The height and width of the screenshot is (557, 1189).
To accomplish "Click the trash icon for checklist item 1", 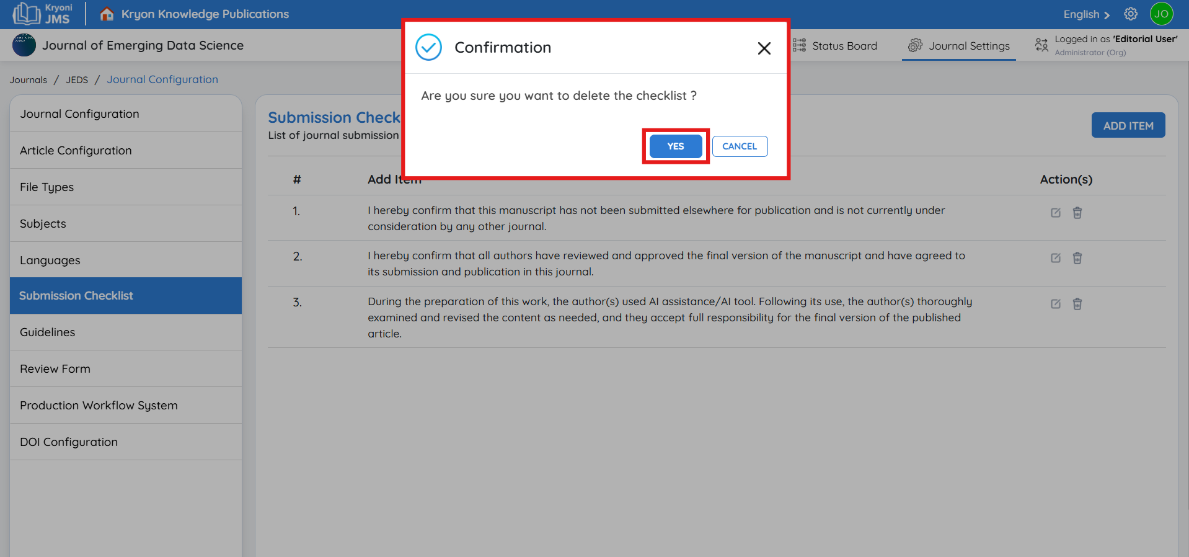I will tap(1077, 213).
